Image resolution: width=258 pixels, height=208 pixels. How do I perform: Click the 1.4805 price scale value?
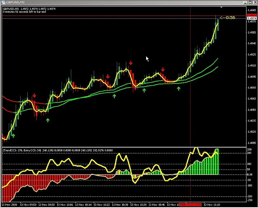(252, 143)
